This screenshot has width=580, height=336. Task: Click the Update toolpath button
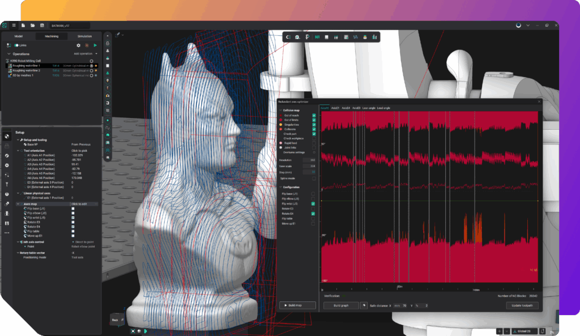(522, 305)
